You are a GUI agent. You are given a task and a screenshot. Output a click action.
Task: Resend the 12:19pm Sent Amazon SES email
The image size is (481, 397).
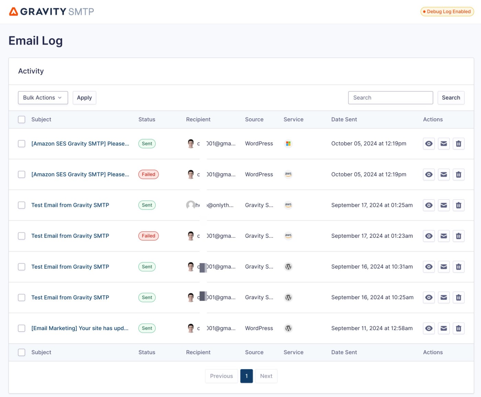click(x=444, y=143)
